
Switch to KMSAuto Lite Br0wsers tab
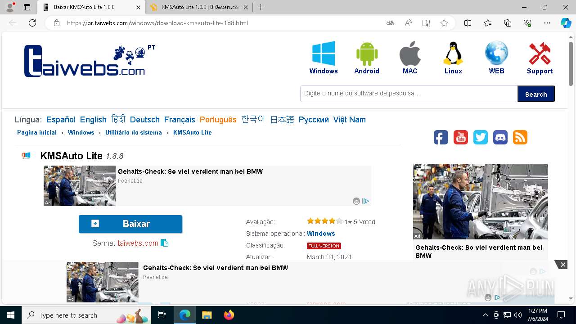pos(200,7)
